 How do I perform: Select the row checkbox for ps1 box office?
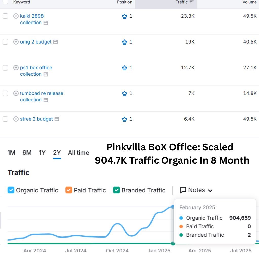5,68
